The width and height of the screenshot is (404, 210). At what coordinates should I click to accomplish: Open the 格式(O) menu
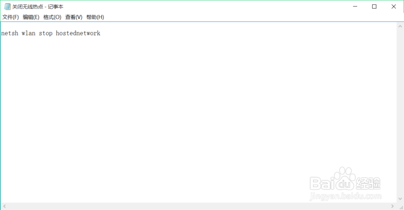52,17
